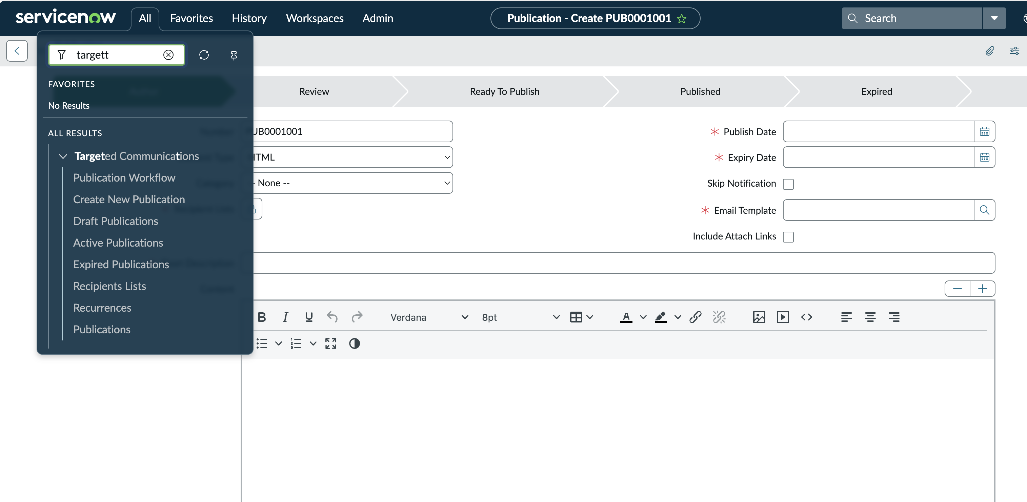The width and height of the screenshot is (1027, 502).
Task: Pin the All menu panel
Action: (234, 55)
